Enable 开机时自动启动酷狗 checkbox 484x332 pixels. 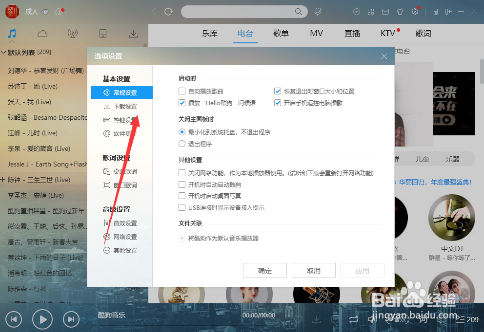coord(182,185)
